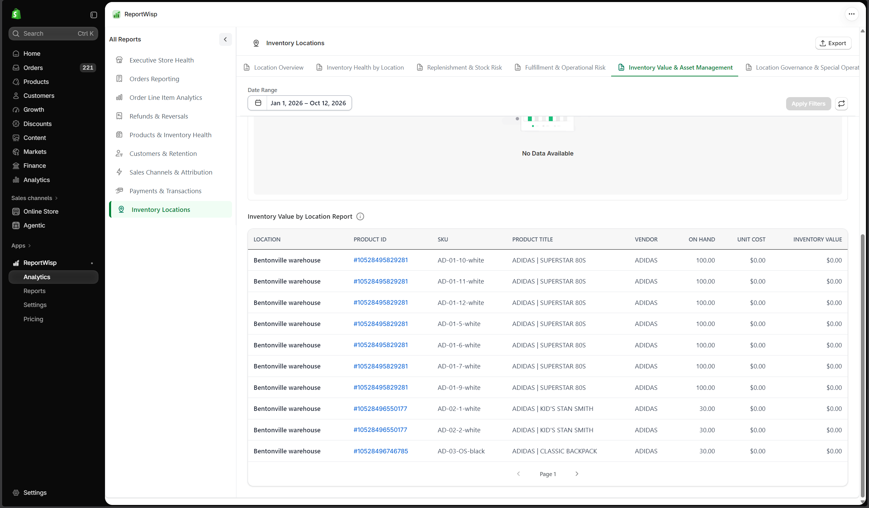Screen dimensions: 869x508
Task: Collapse the All Reports panel
Action: [225, 39]
